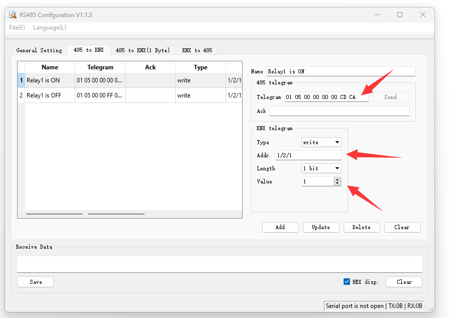Open the KNX telegram Type dropdown
Image resolution: width=449 pixels, height=318 pixels.
click(321, 142)
